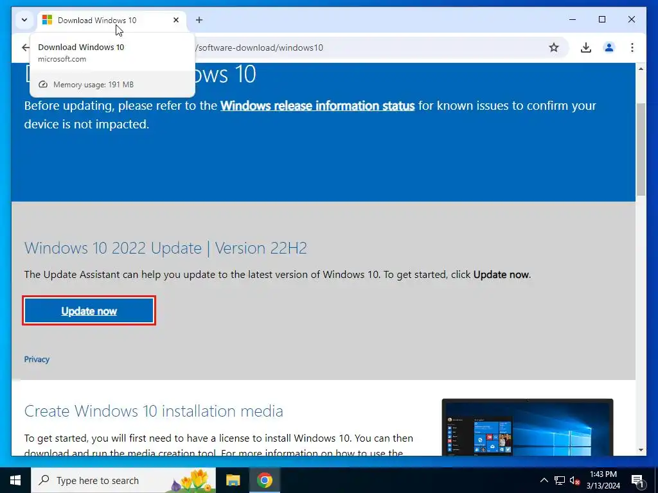
Task: Open Windows release information status link
Action: coord(317,106)
